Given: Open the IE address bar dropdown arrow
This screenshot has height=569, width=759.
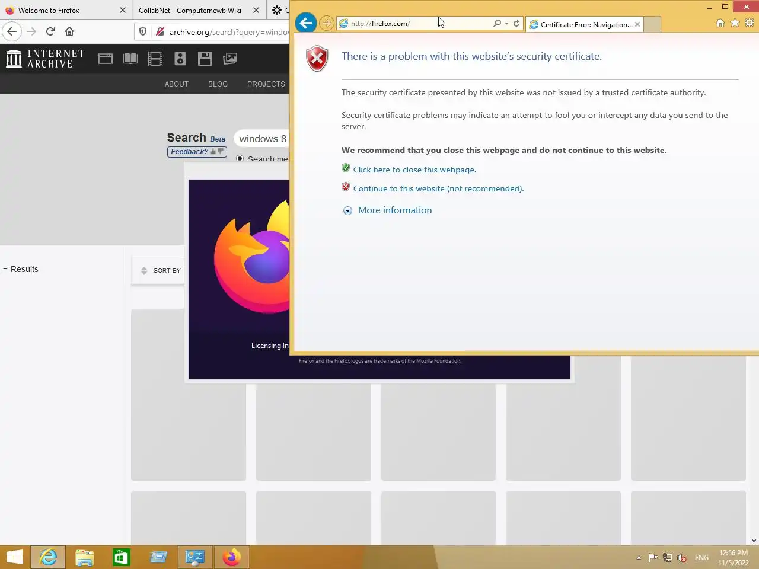Looking at the screenshot, I should tap(507, 24).
